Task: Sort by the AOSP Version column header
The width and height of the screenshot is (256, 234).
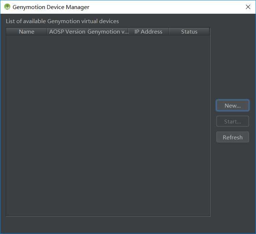Action: coord(67,32)
